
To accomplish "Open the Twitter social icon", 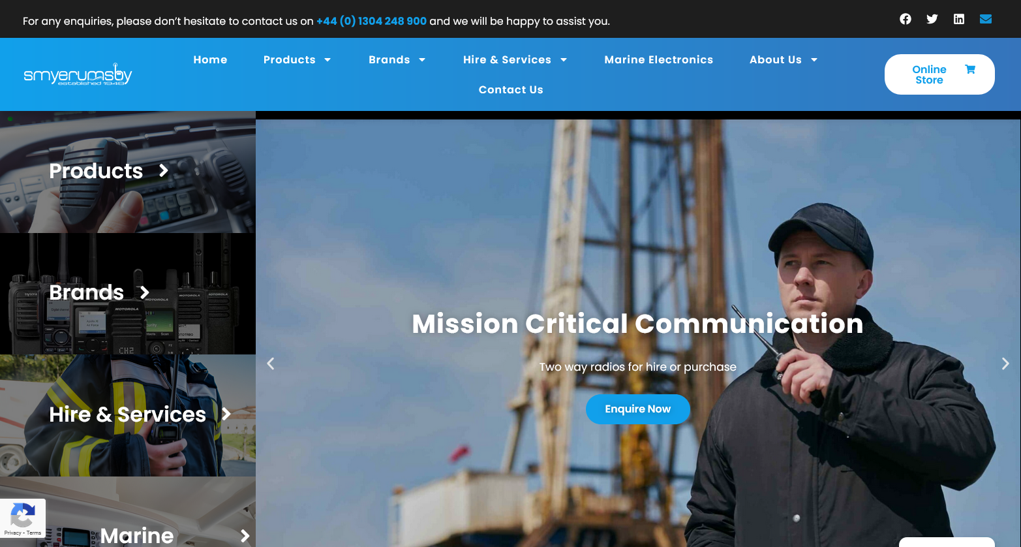I will click(x=932, y=19).
